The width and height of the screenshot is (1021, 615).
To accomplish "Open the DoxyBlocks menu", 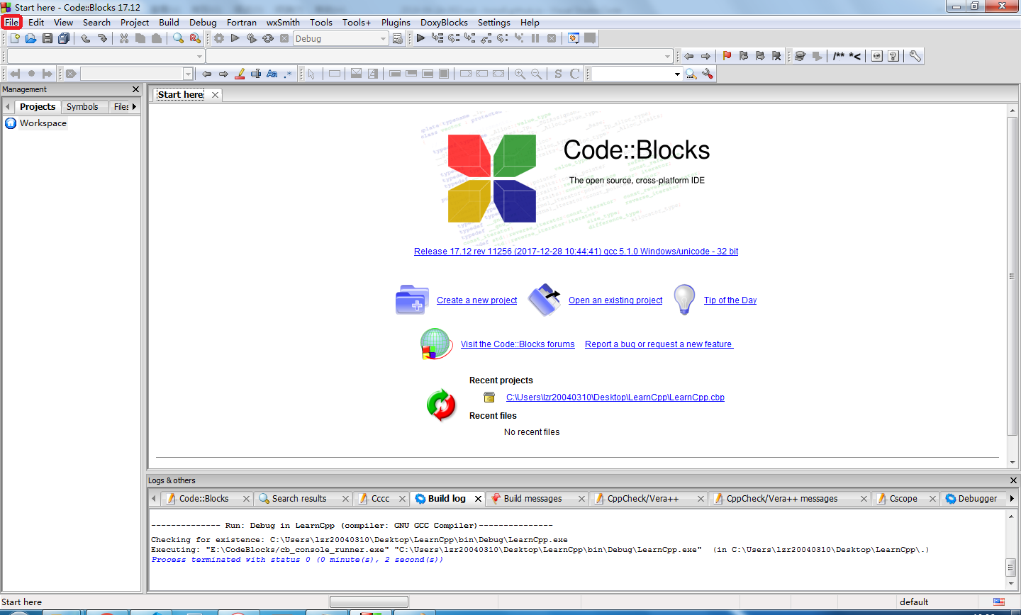I will pyautogui.click(x=444, y=22).
